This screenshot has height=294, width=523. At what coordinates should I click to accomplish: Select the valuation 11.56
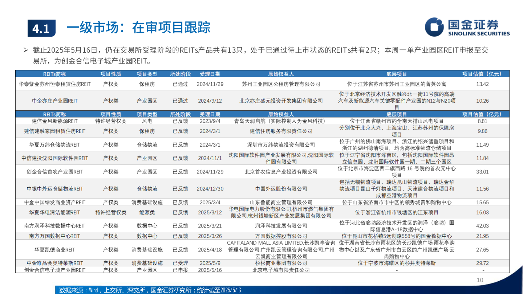tap(482, 189)
